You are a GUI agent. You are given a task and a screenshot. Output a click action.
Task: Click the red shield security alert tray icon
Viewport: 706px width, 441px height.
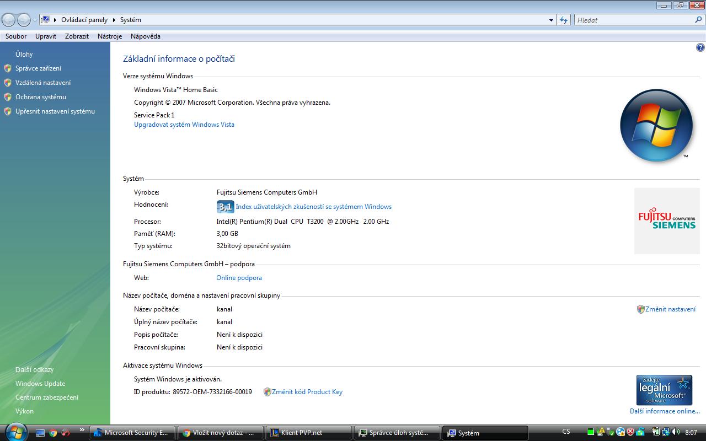point(630,432)
